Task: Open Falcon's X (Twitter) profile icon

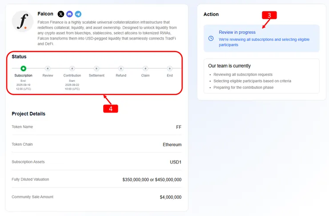Action: 61,14
